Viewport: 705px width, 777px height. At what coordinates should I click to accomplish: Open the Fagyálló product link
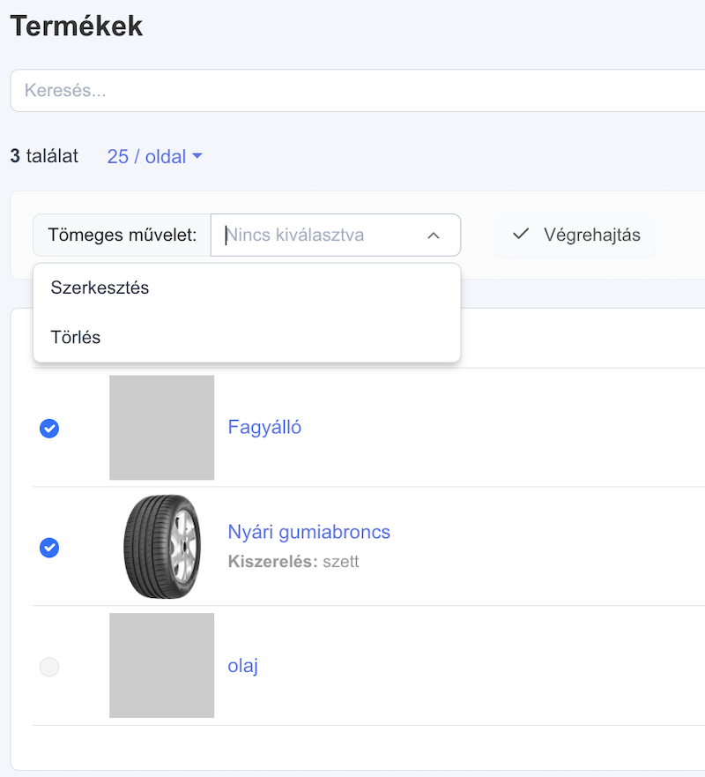point(264,427)
